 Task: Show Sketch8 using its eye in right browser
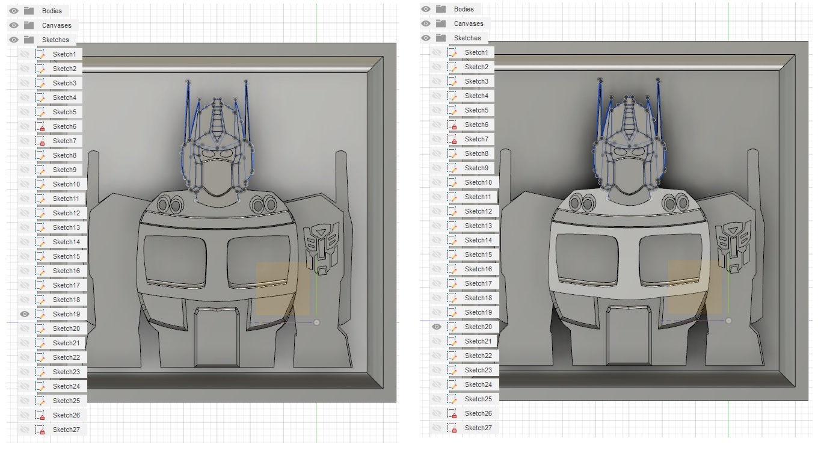click(x=437, y=153)
